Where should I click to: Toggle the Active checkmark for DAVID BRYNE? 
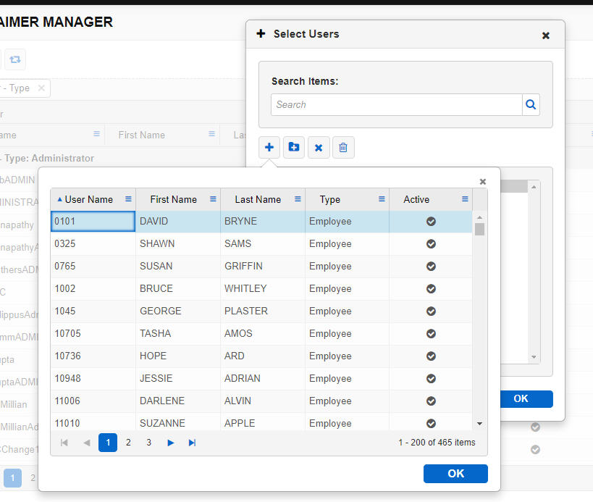coord(430,222)
